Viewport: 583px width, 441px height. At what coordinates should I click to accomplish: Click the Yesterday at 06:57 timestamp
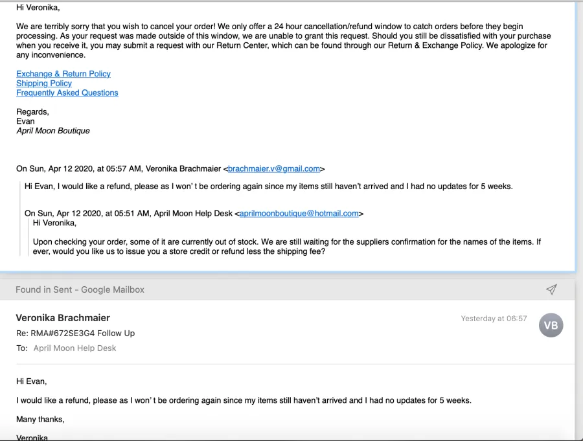click(x=494, y=319)
